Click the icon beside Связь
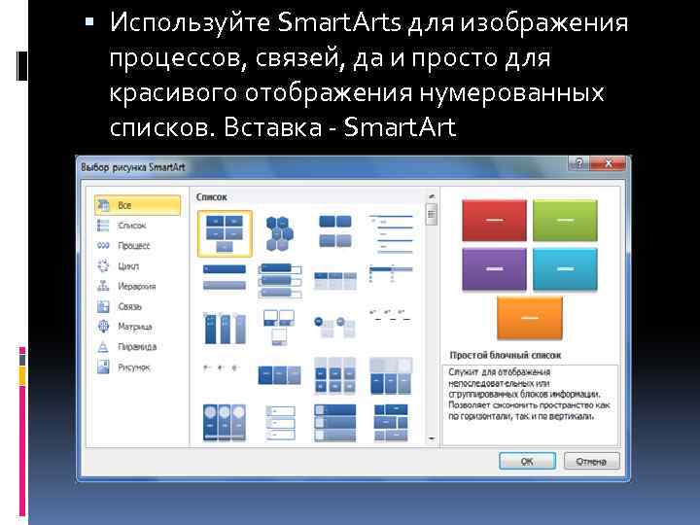Viewport: 700px width, 525px height. tap(103, 306)
